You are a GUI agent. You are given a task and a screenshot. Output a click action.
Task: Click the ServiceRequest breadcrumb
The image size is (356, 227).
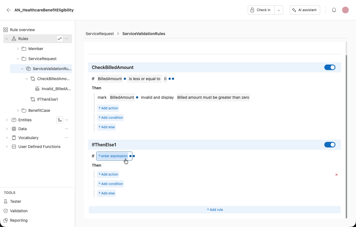click(100, 34)
